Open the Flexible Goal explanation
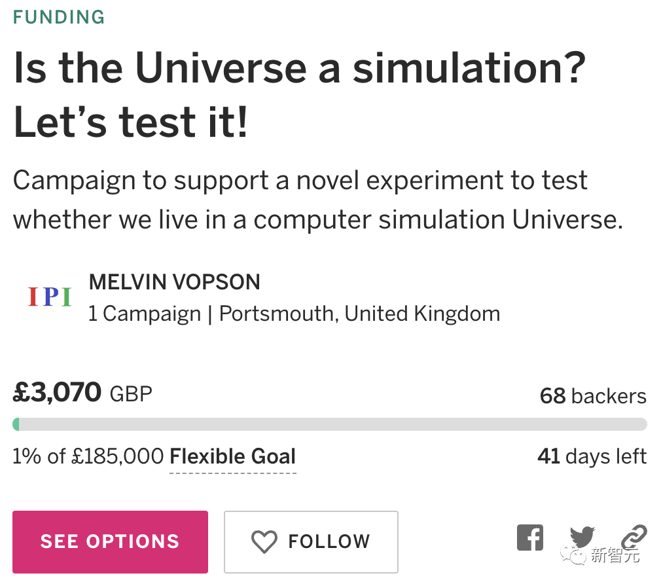 tap(232, 456)
